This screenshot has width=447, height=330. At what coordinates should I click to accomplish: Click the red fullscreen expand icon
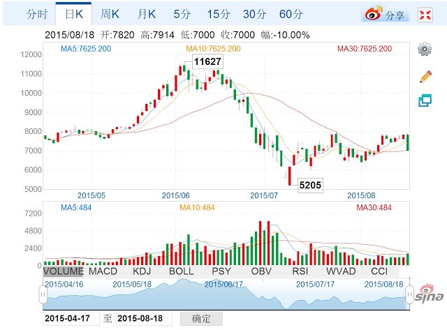click(424, 14)
